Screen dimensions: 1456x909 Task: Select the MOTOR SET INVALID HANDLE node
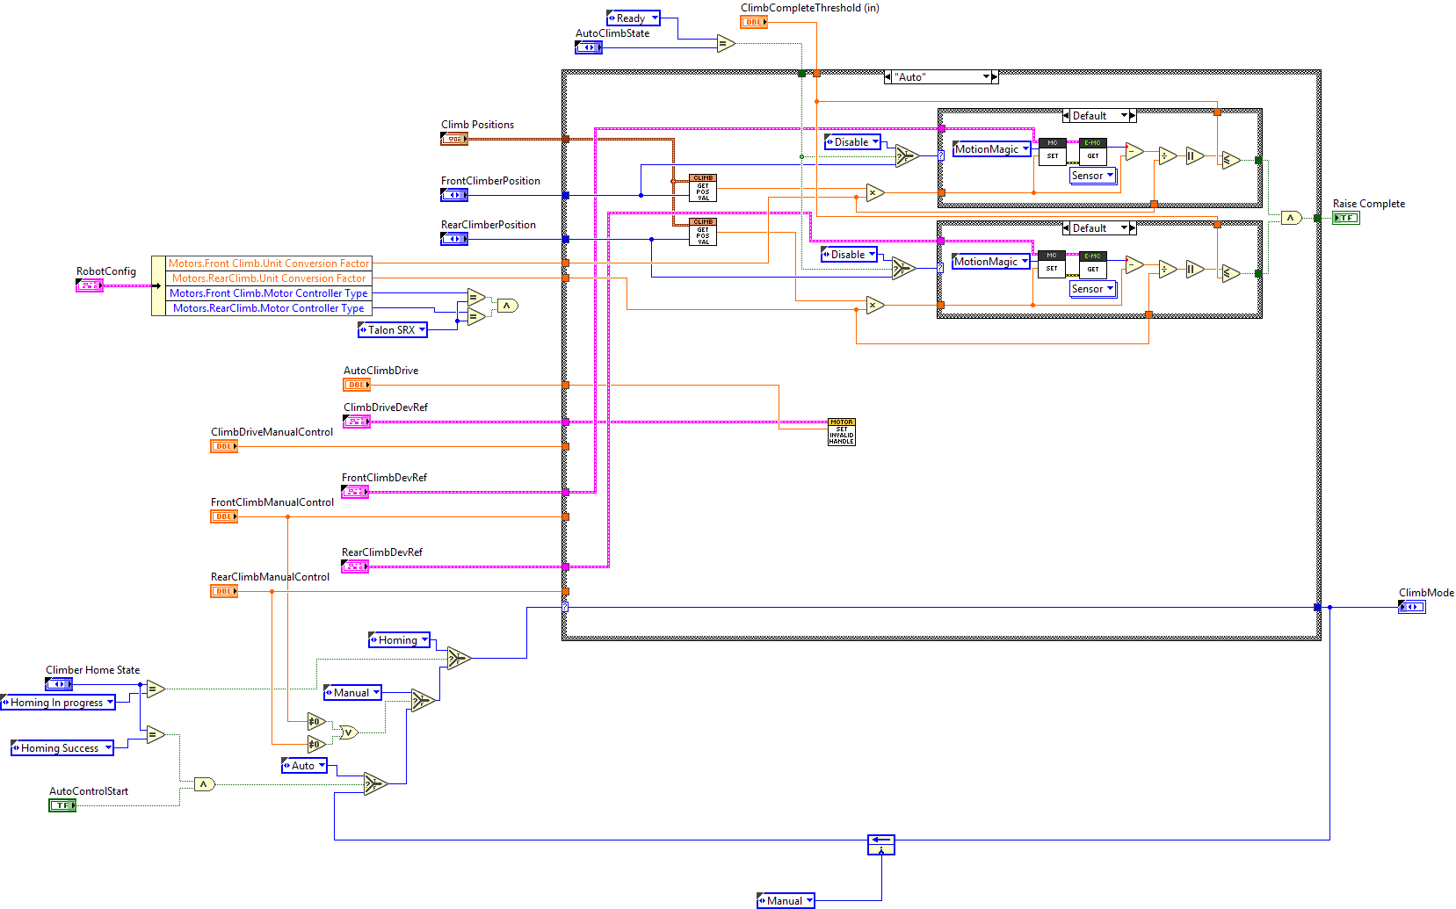(840, 430)
